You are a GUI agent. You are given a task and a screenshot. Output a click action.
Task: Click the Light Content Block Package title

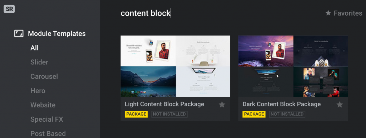(x=164, y=104)
